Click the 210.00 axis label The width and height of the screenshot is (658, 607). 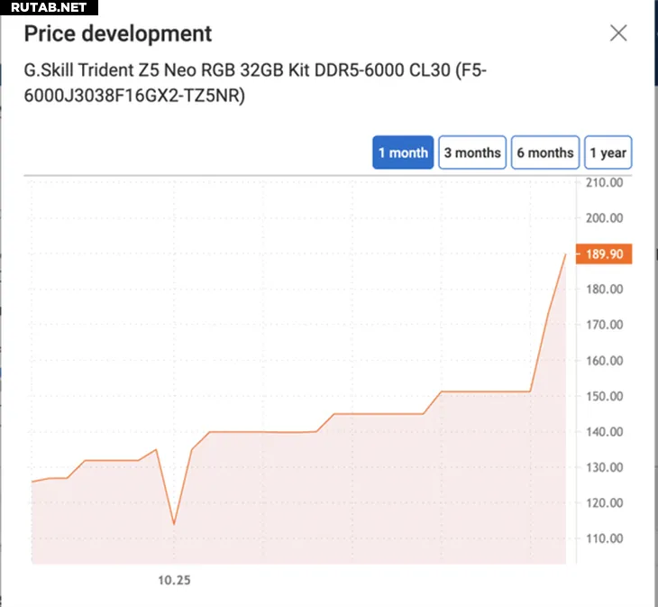604,182
